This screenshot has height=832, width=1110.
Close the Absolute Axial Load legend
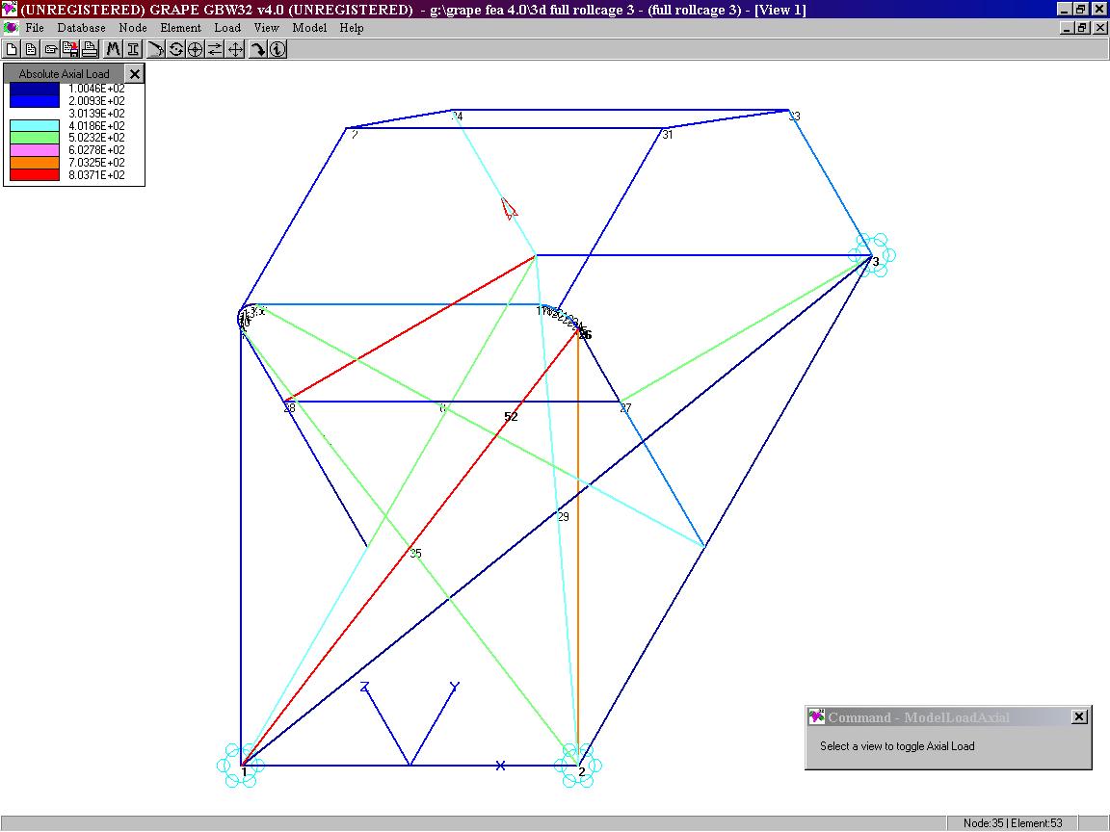pos(135,74)
